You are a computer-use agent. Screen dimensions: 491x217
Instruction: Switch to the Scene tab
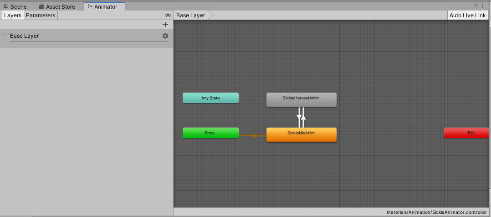[15, 6]
